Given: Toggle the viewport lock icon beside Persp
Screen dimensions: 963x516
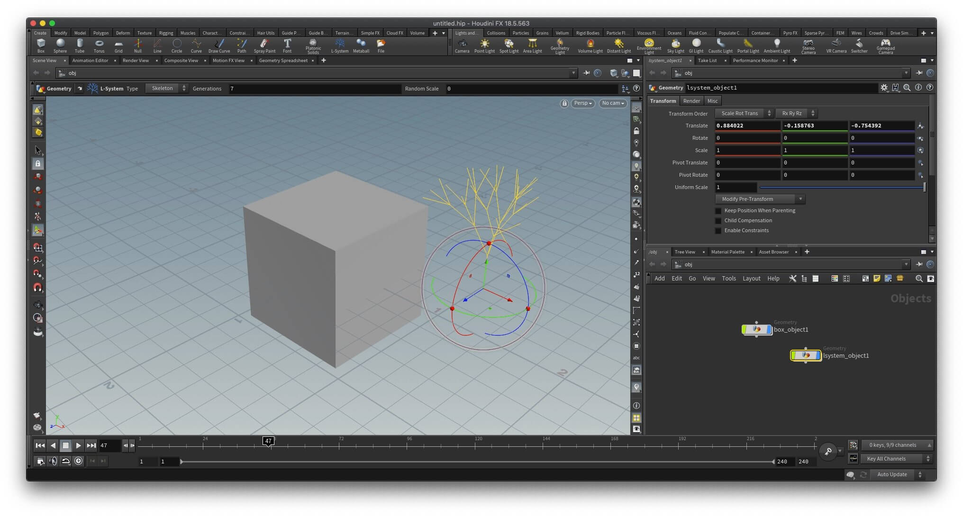Looking at the screenshot, I should pos(564,103).
